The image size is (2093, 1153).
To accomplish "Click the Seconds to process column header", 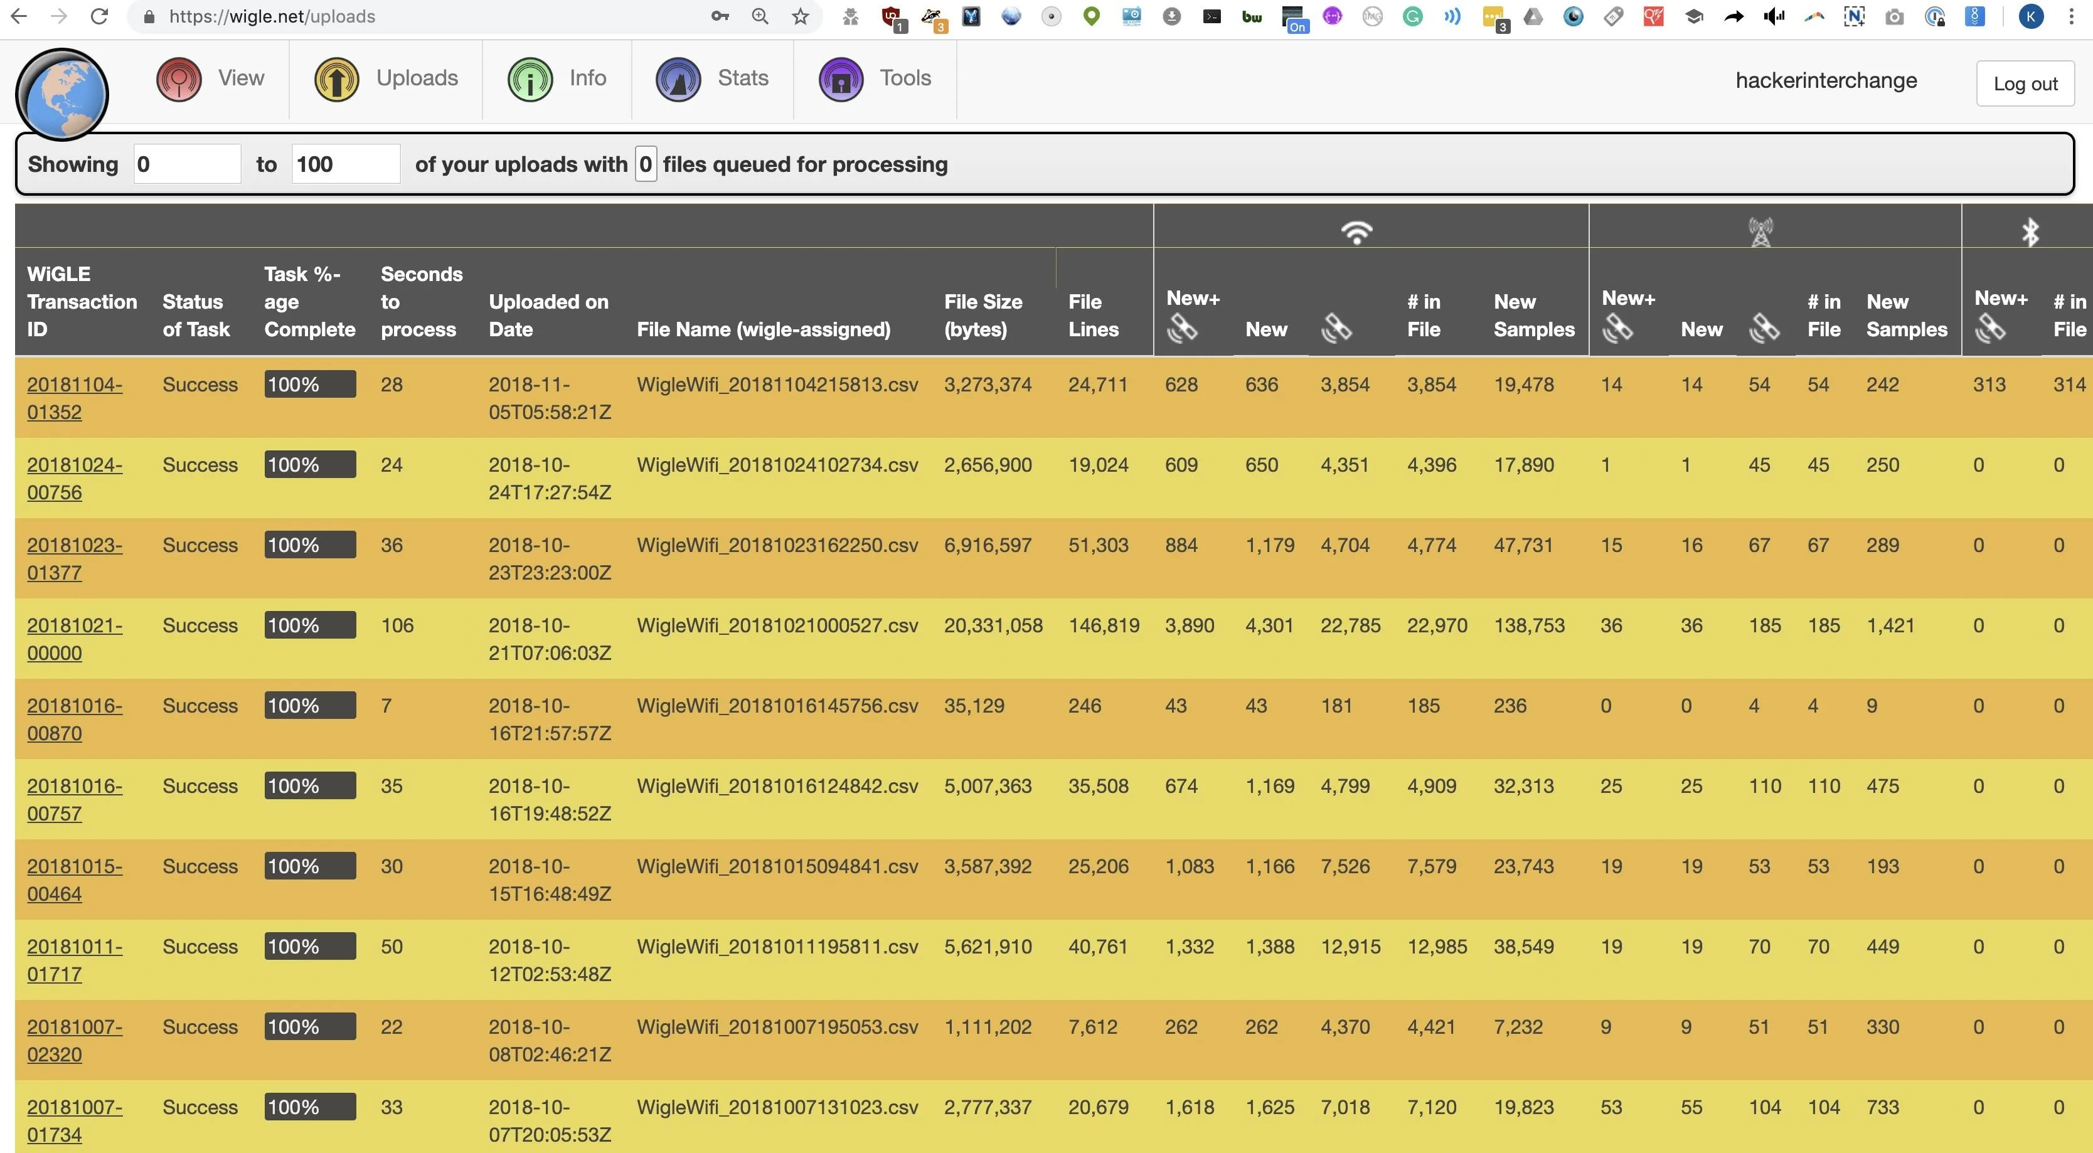I will coord(421,302).
